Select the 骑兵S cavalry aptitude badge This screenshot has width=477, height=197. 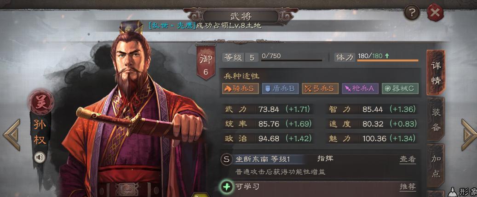click(240, 88)
